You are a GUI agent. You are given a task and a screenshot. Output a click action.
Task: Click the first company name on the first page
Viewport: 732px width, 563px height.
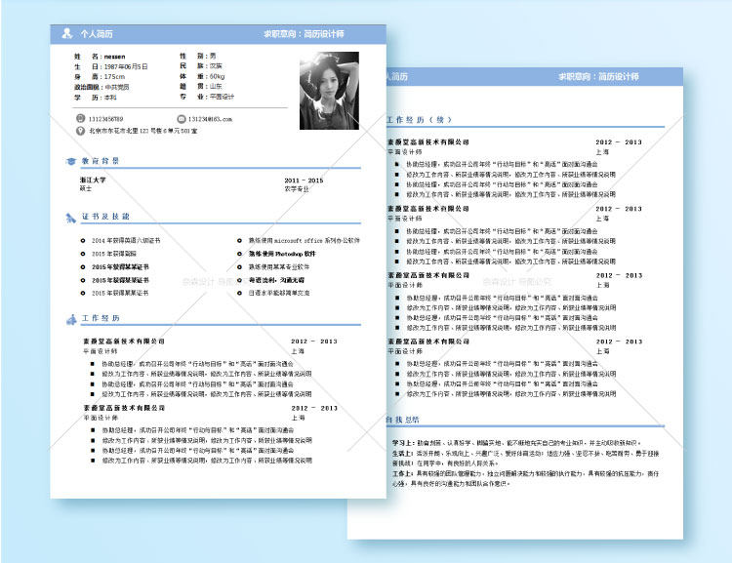click(124, 342)
